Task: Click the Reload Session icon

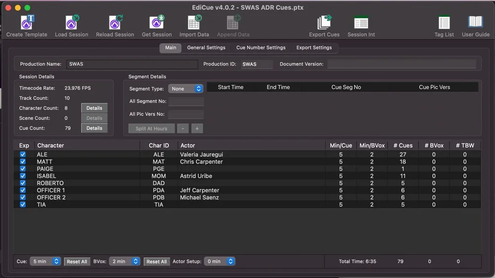Action: pyautogui.click(x=115, y=22)
